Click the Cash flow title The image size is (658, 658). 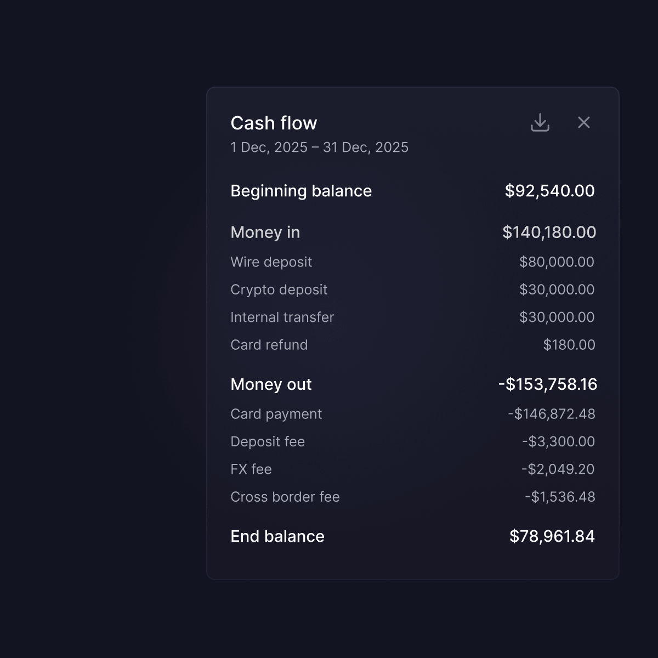[x=274, y=123]
